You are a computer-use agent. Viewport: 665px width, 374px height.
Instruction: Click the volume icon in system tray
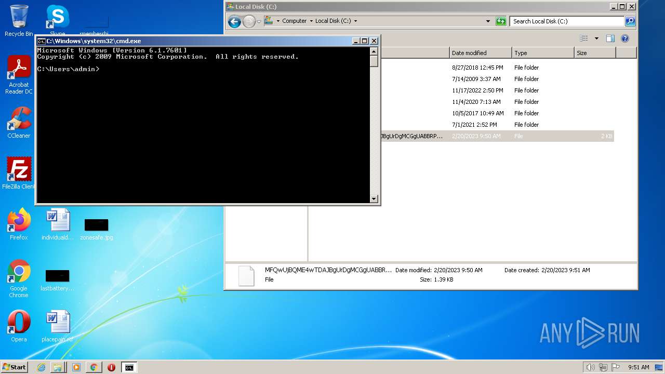click(x=590, y=367)
